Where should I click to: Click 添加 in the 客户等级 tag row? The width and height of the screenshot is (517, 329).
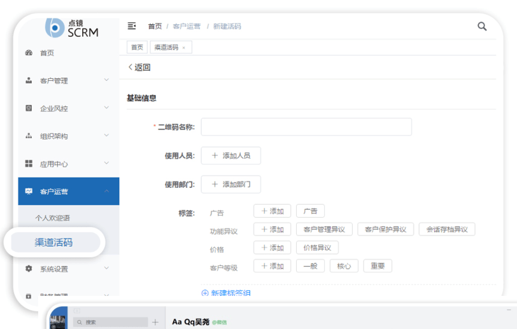(x=273, y=266)
